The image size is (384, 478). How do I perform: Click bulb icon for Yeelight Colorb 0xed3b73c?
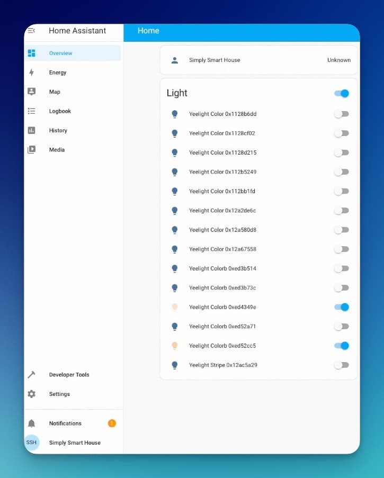[175, 288]
